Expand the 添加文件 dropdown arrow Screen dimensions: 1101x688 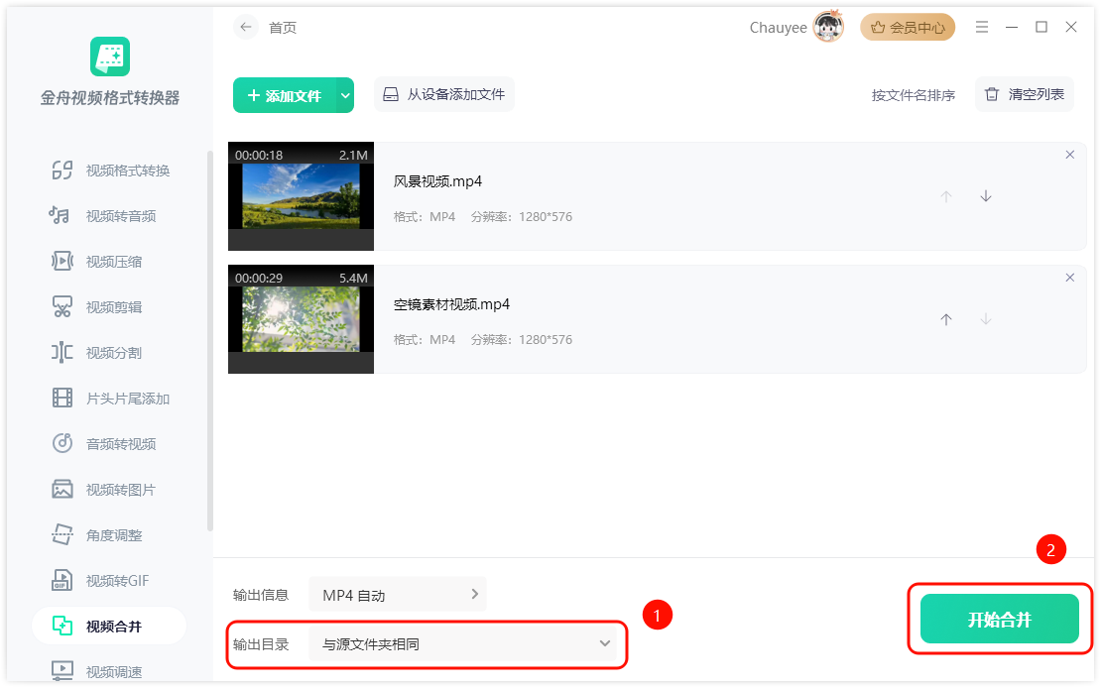tap(345, 95)
